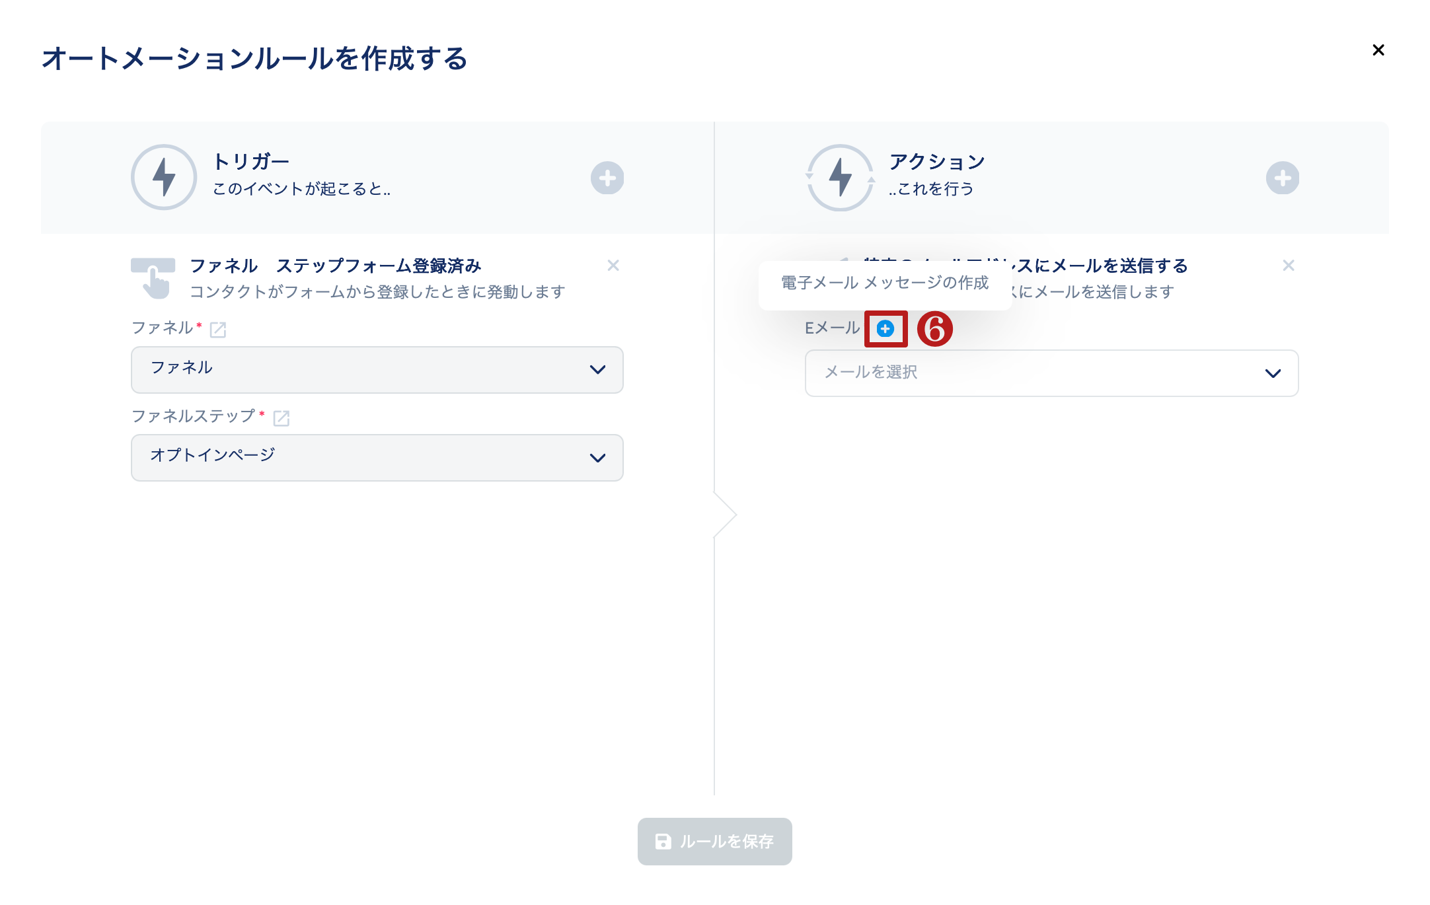The image size is (1430, 905).
Task: Expand the オプトインページ funnel step dropdown
Action: pyautogui.click(x=377, y=457)
